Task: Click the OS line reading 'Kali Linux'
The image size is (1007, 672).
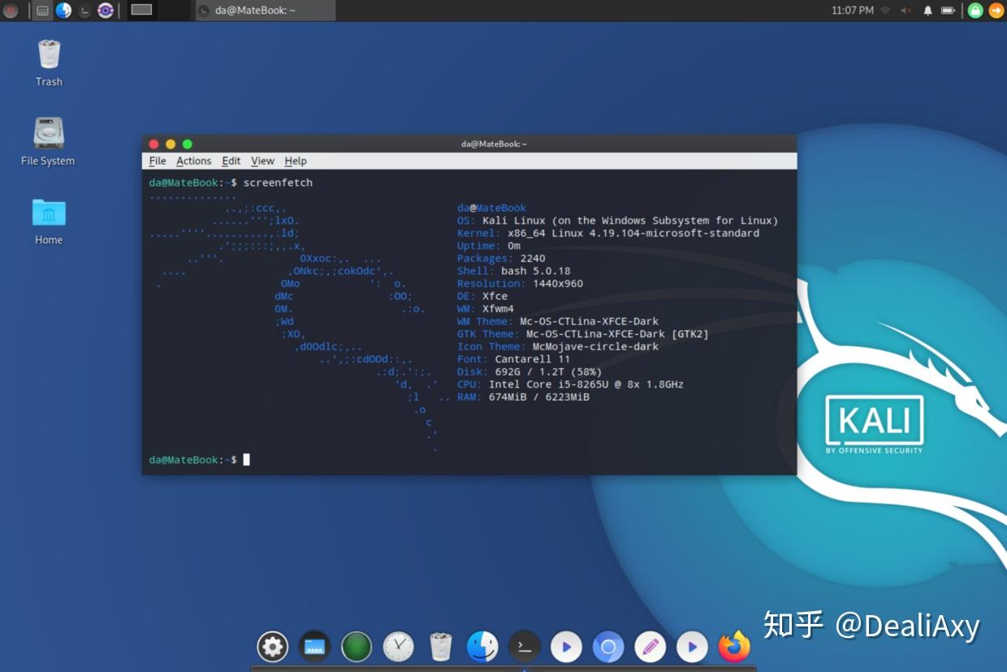Action: (617, 220)
